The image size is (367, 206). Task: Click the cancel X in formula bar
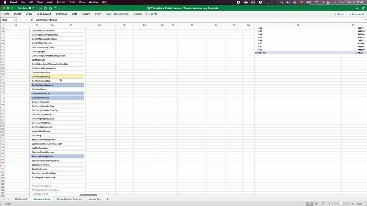tap(21, 20)
